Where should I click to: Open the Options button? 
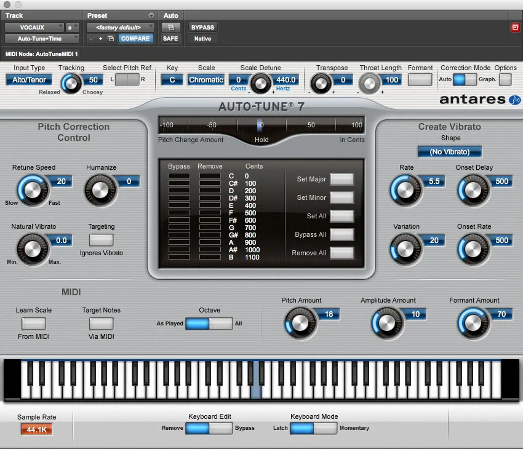coord(505,79)
